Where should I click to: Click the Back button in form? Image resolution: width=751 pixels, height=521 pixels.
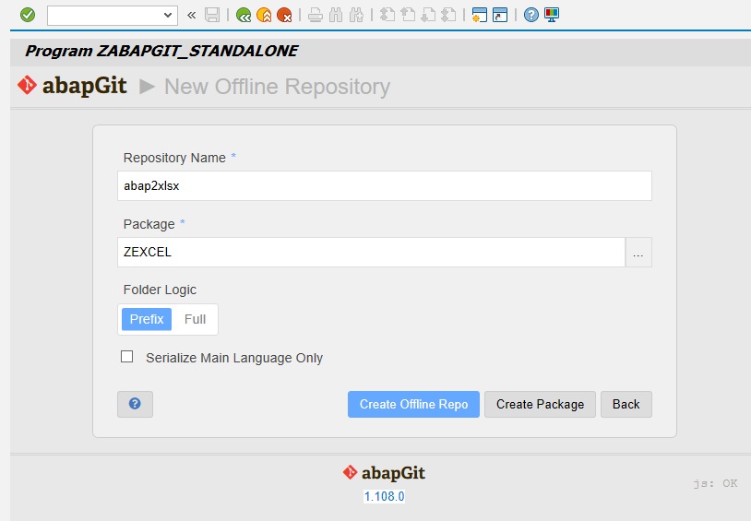(626, 404)
